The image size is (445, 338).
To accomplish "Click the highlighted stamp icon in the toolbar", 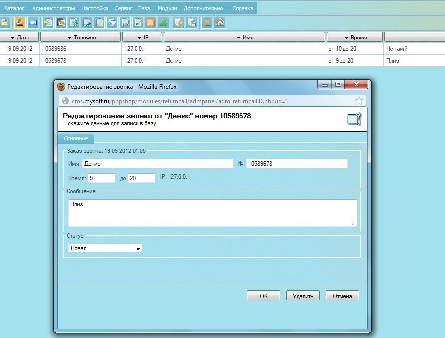I will [20, 23].
